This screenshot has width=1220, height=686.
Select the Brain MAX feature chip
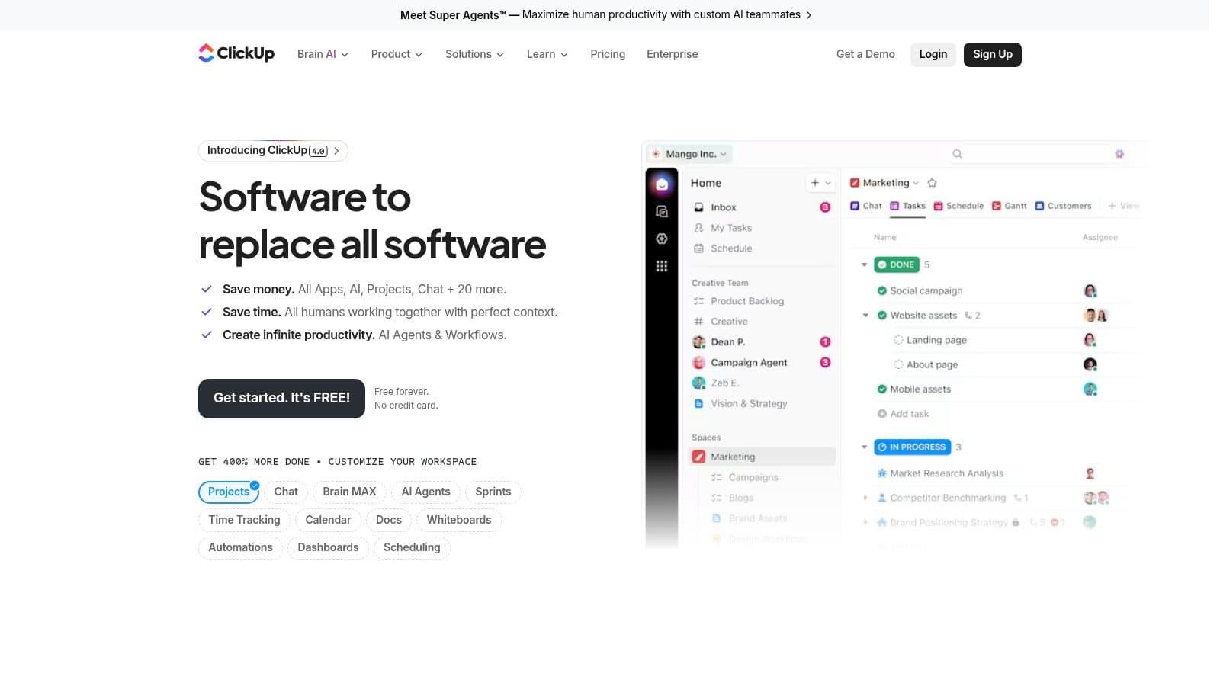tap(349, 492)
